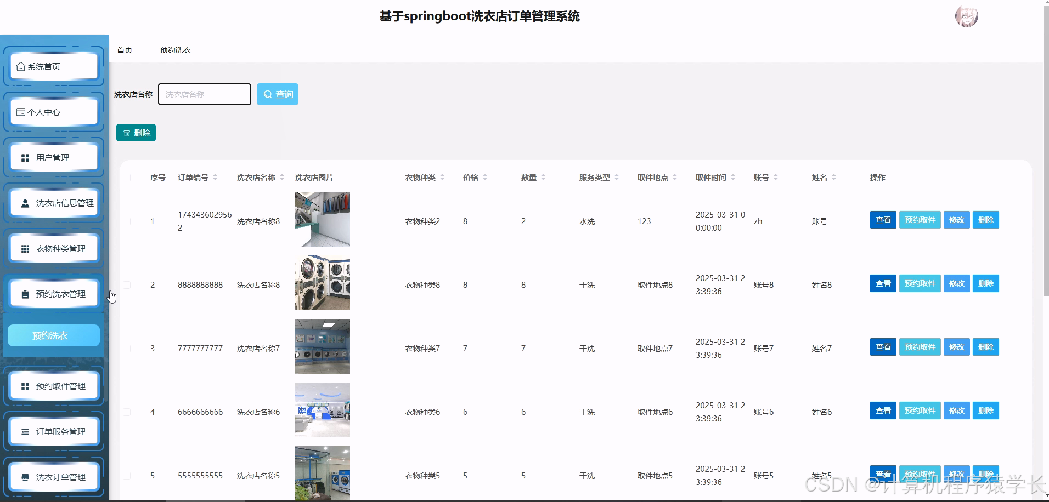This screenshot has height=502, width=1049.
Task: Sort by 数量 column arrows
Action: [543, 178]
